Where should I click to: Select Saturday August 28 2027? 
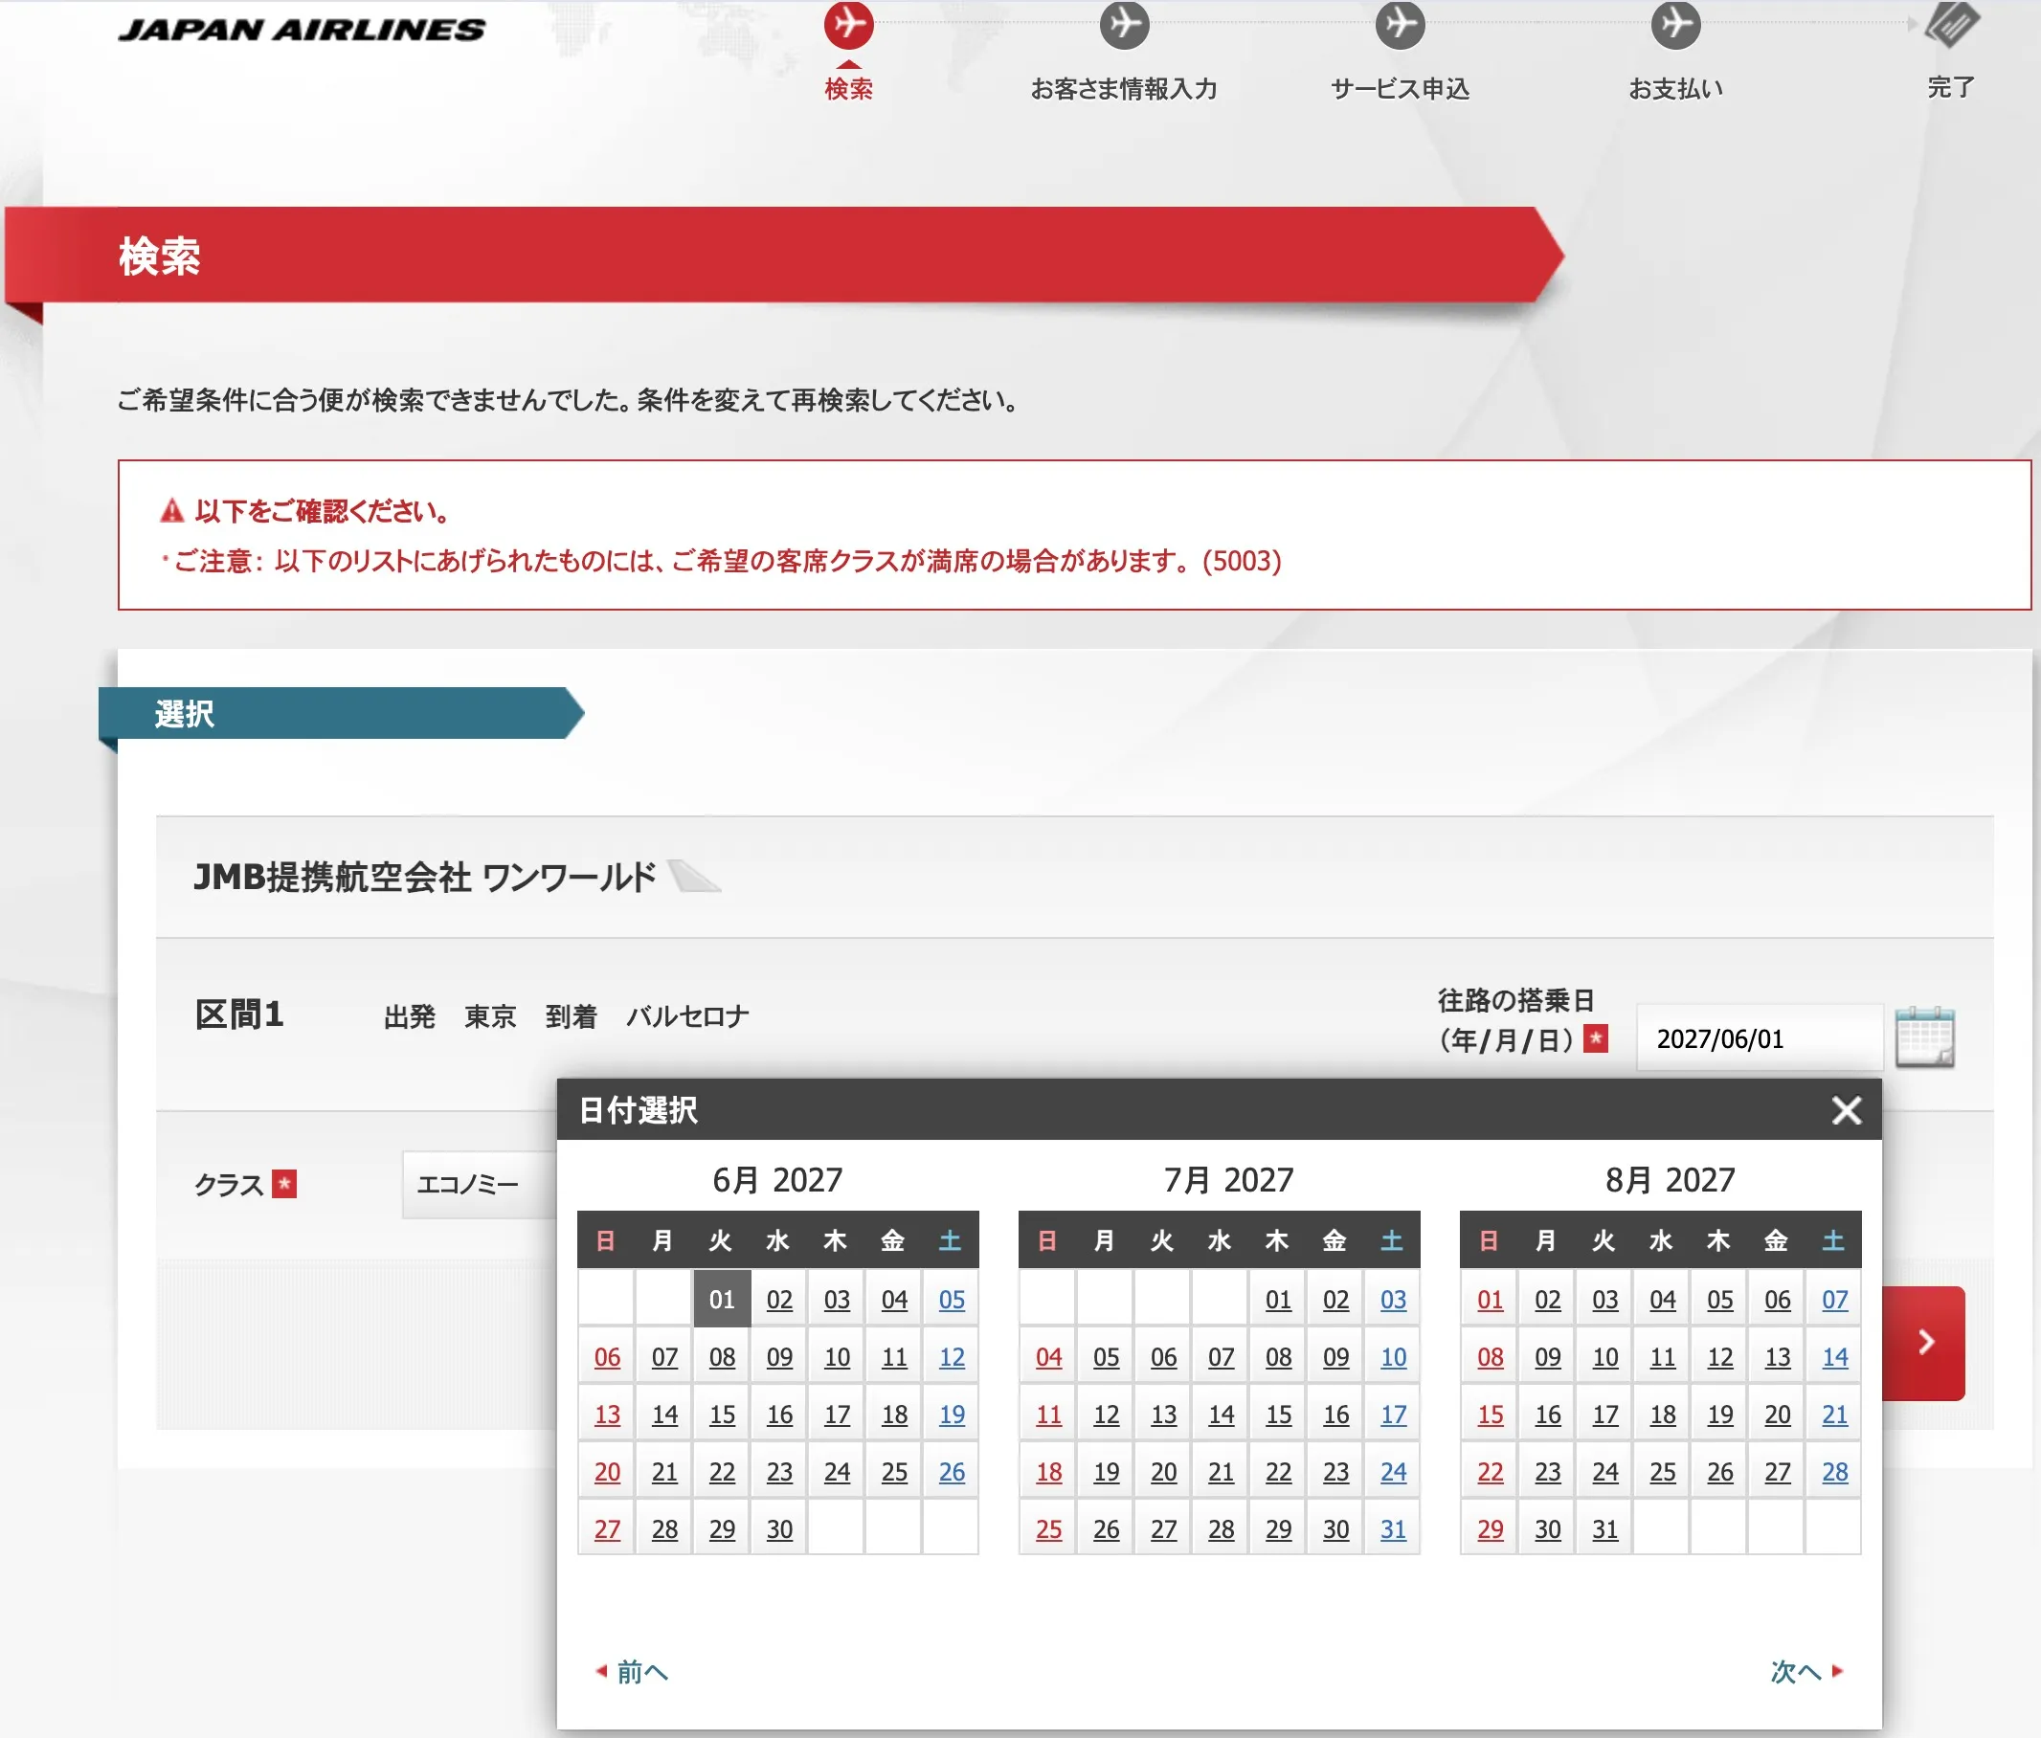coord(1835,1472)
